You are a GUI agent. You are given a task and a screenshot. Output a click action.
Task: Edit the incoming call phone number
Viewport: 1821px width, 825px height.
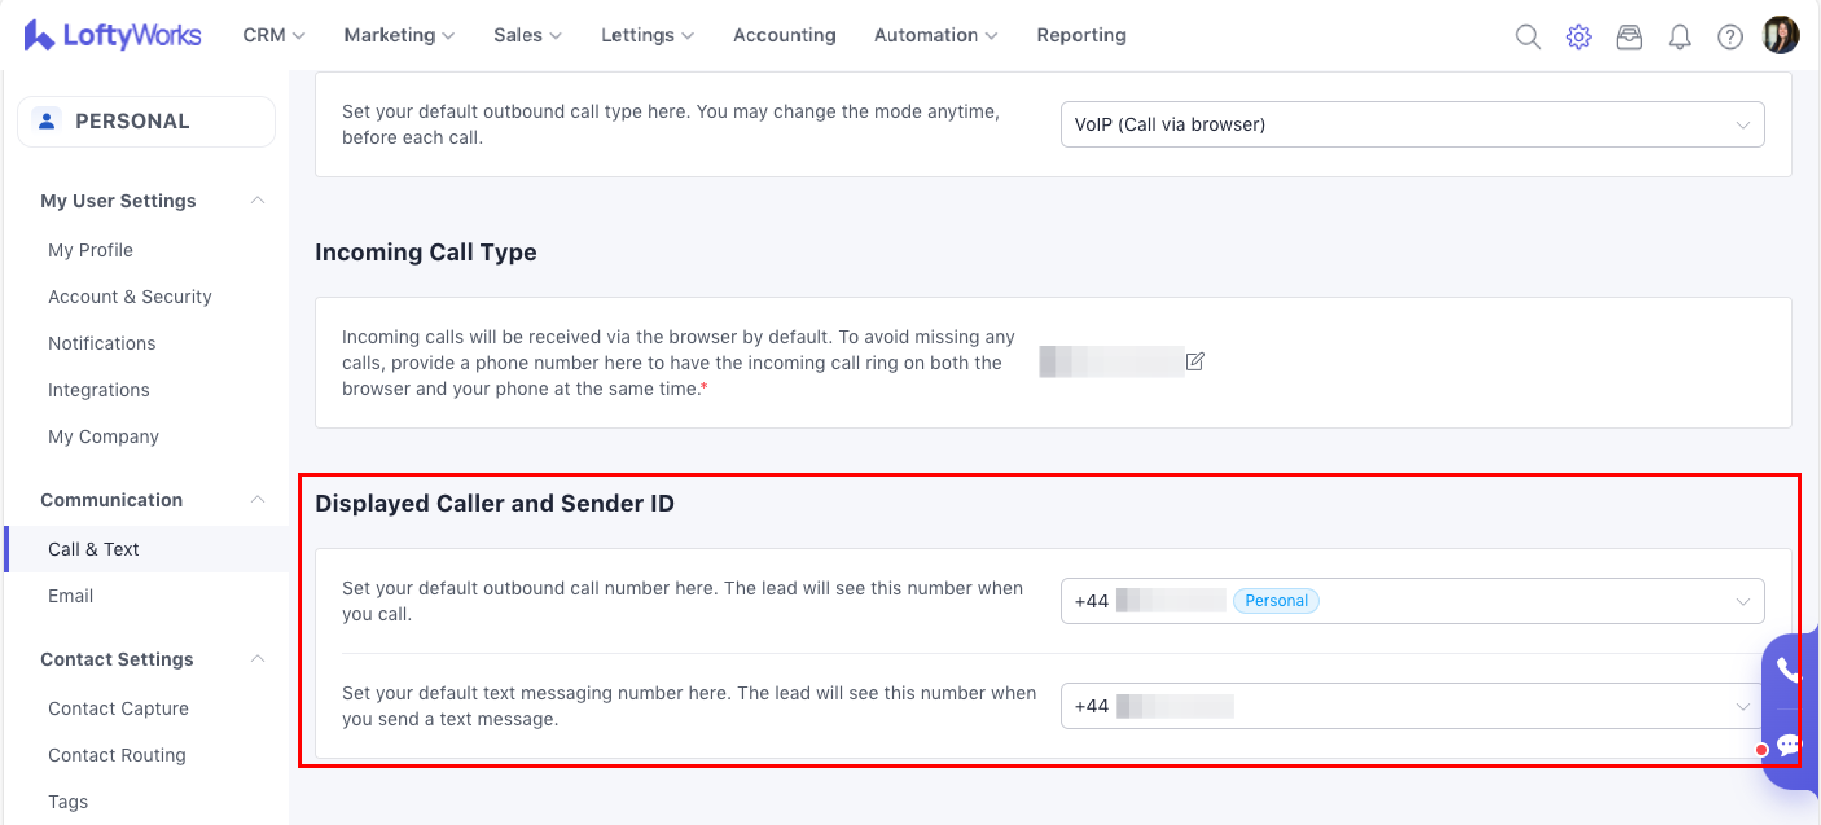1195,361
